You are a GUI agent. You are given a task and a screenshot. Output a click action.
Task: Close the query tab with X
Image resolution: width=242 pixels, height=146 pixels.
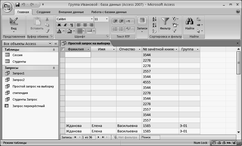coord(238,43)
